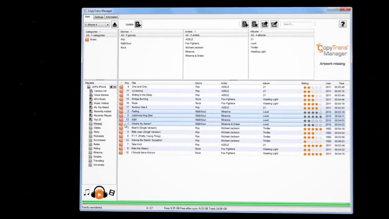
Task: Sort tracks by the Pos column
Action: coord(126,83)
